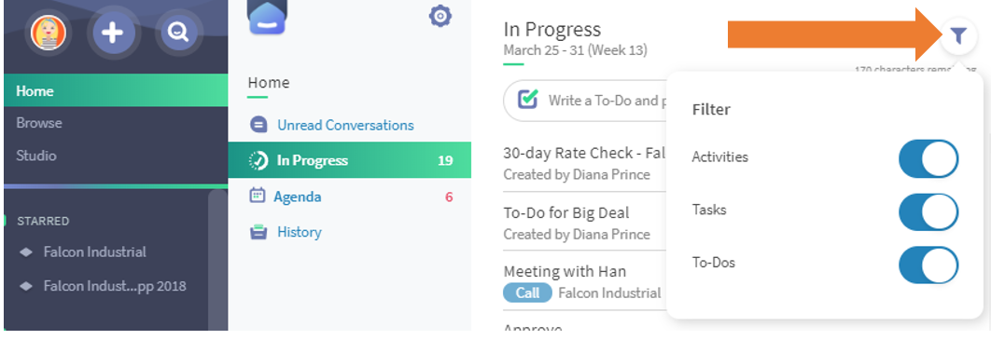Select Home in the left sidebar
Viewport: 991px width, 340px height.
pos(116,90)
